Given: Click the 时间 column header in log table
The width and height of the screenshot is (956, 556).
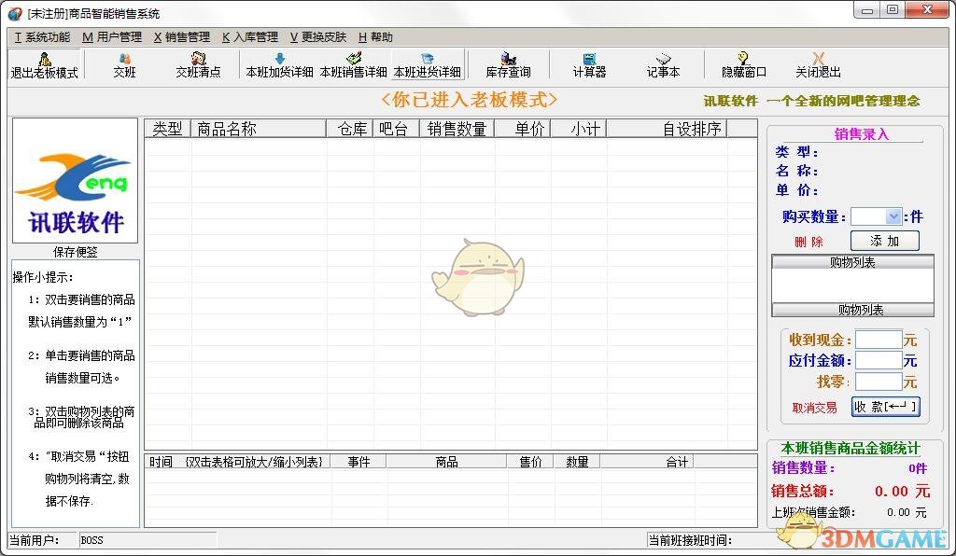Looking at the screenshot, I should [x=237, y=462].
